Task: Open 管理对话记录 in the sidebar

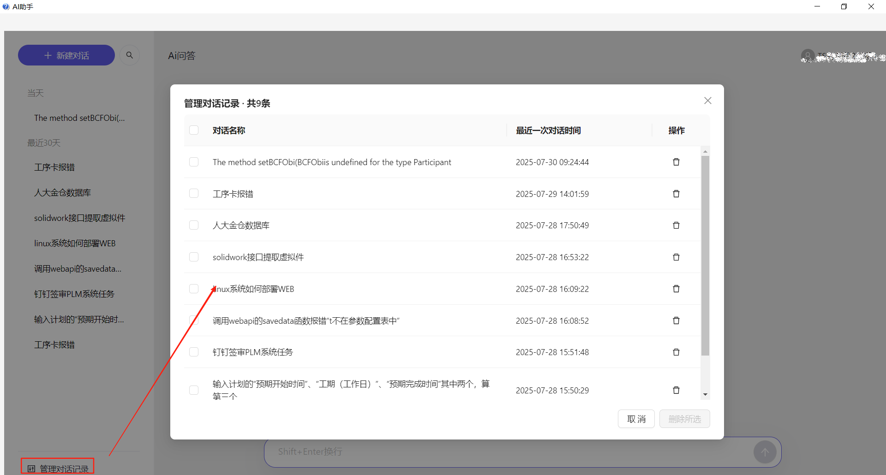Action: click(58, 468)
